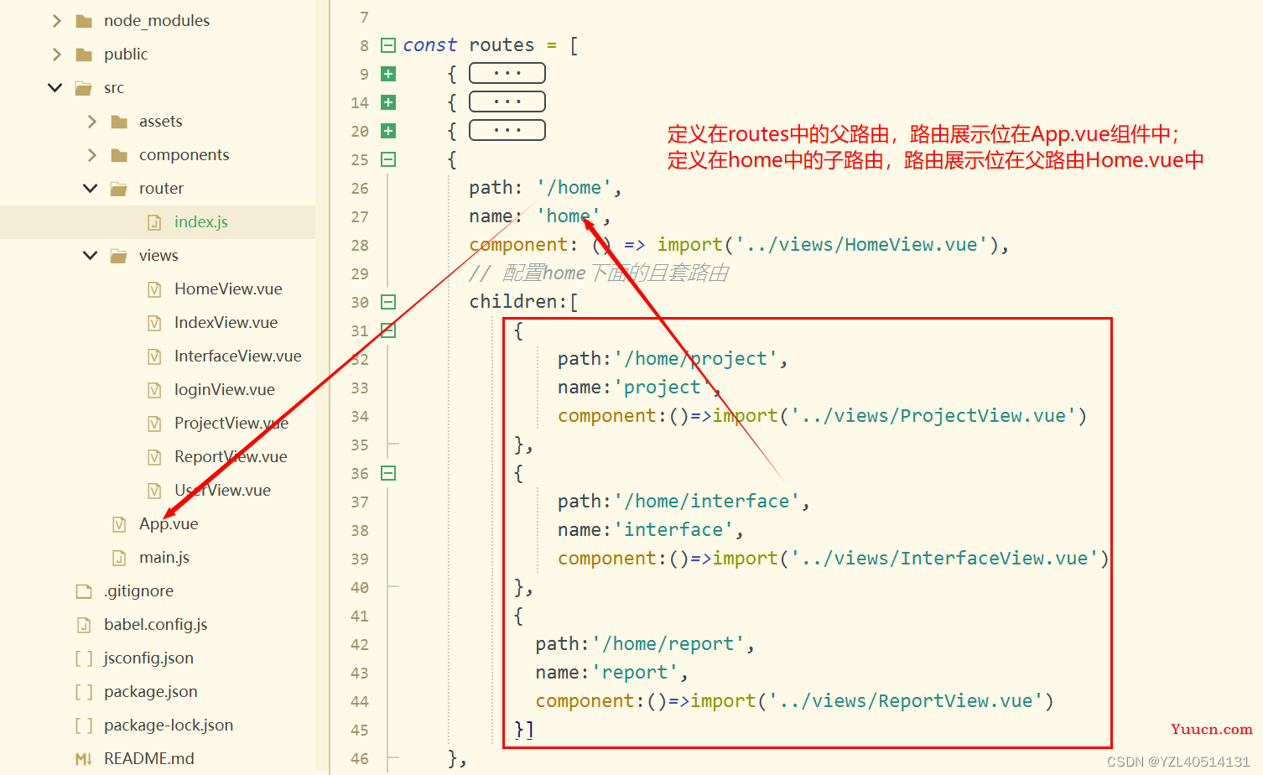
Task: Expand the public folder chevron
Action: coord(56,55)
